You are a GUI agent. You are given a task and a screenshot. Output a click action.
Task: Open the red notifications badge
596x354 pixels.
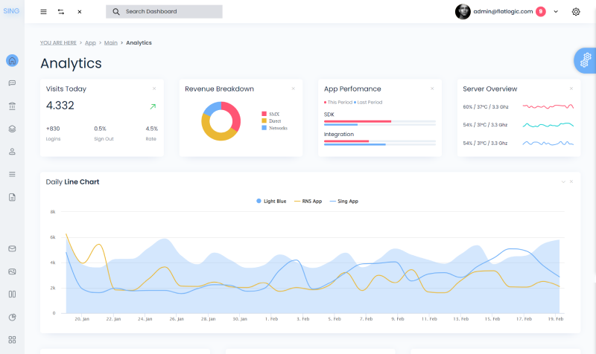click(x=541, y=12)
